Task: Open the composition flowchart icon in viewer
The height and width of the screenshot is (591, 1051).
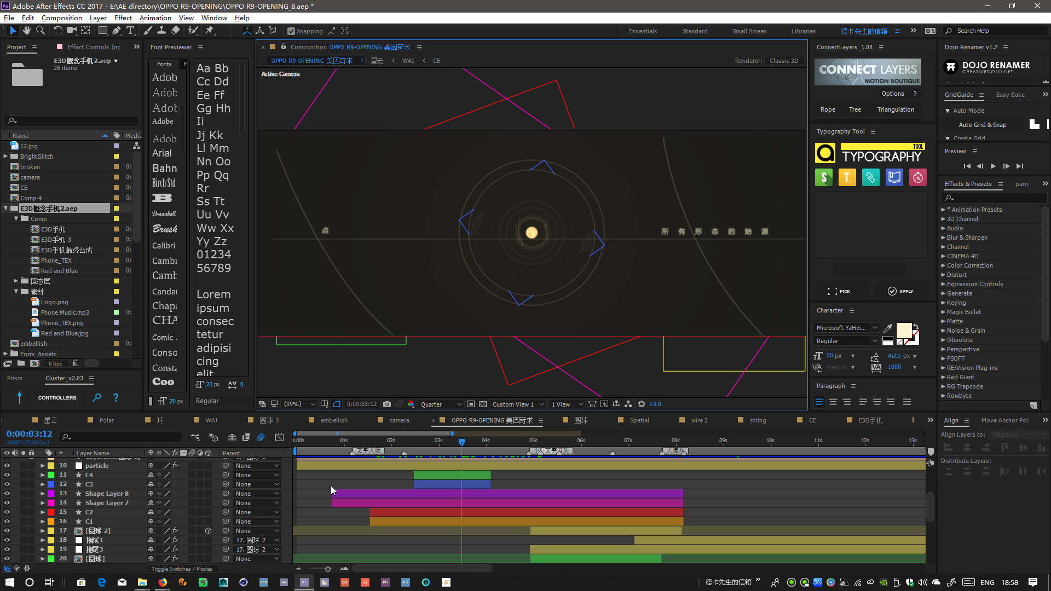Action: [628, 404]
